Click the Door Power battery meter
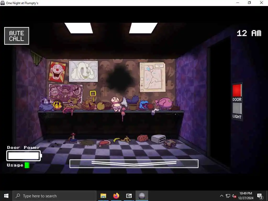Screen dimensions: 268x201 [x=24, y=156]
